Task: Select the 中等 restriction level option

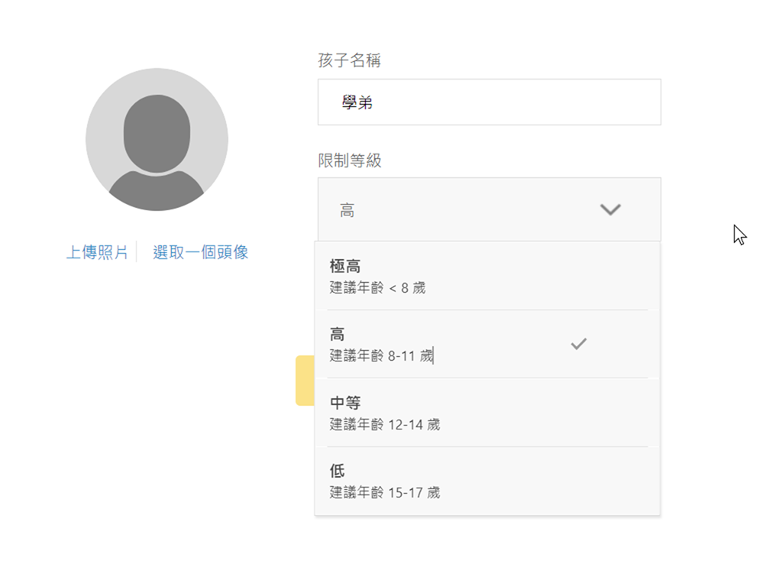Action: [x=489, y=413]
